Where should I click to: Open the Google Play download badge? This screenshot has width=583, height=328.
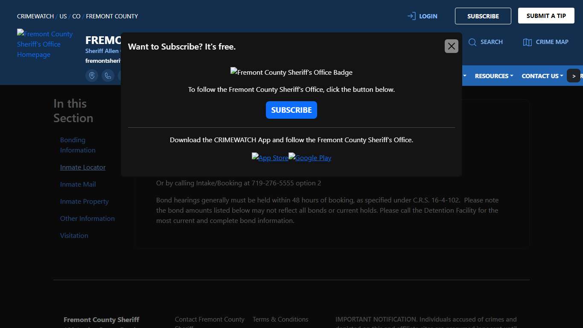pos(310,158)
